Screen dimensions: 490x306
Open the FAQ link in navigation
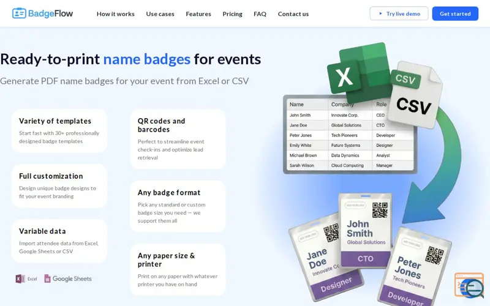point(260,13)
